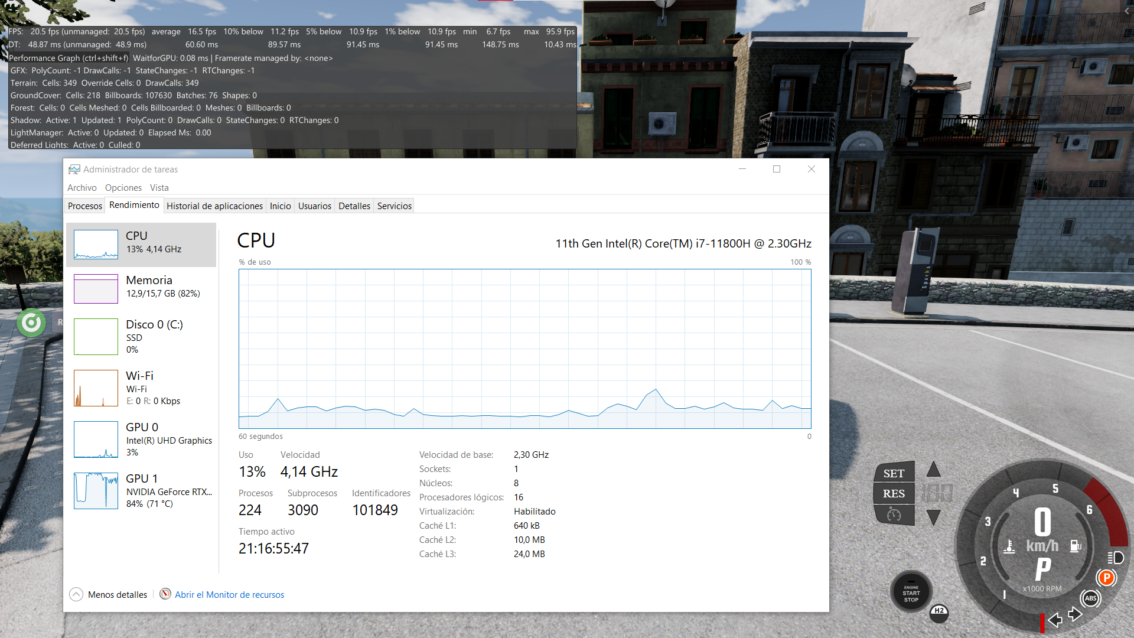Open the Monitor de recursos link
Screen dimensions: 1134x638
[229, 595]
